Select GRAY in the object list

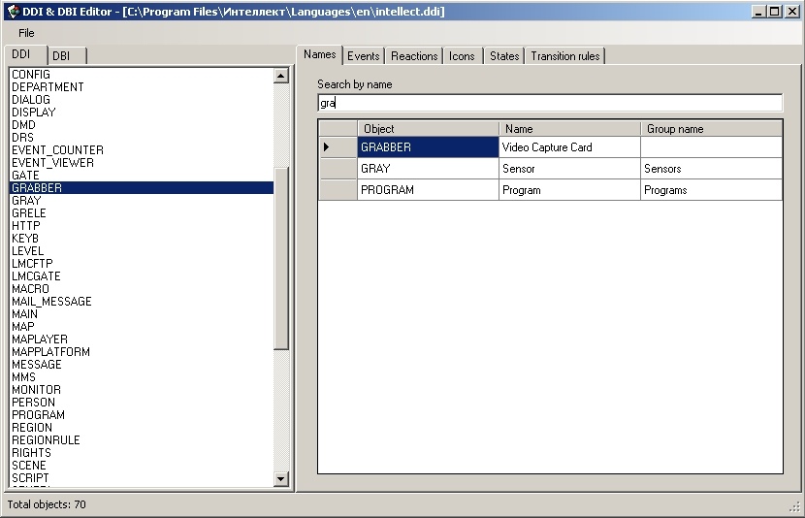coord(27,201)
